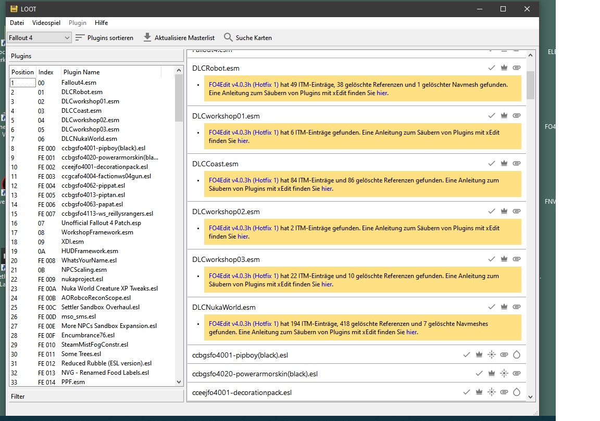Image resolution: width=600 pixels, height=421 pixels.
Task: Click the light-plugin star icon on ccbgsfo4020-powerarmorskin(black).esl card
Action: click(504, 373)
